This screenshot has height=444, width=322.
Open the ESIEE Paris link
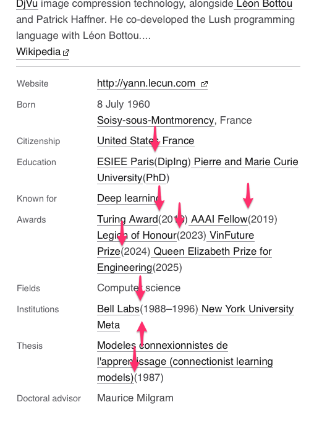[125, 161]
